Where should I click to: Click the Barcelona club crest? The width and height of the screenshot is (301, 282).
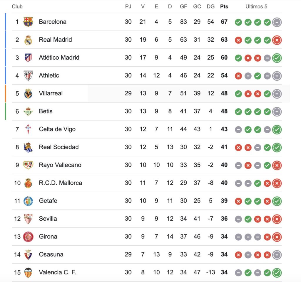click(x=28, y=22)
